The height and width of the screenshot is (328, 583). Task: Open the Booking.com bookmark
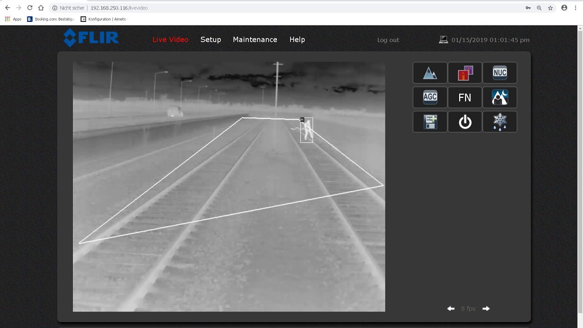coord(51,19)
